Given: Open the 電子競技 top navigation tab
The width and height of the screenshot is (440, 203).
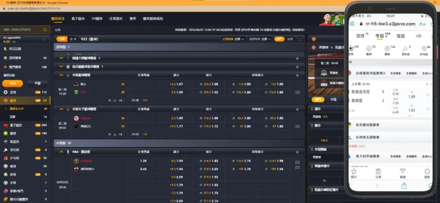Looking at the screenshot, I should pyautogui.click(x=78, y=19).
